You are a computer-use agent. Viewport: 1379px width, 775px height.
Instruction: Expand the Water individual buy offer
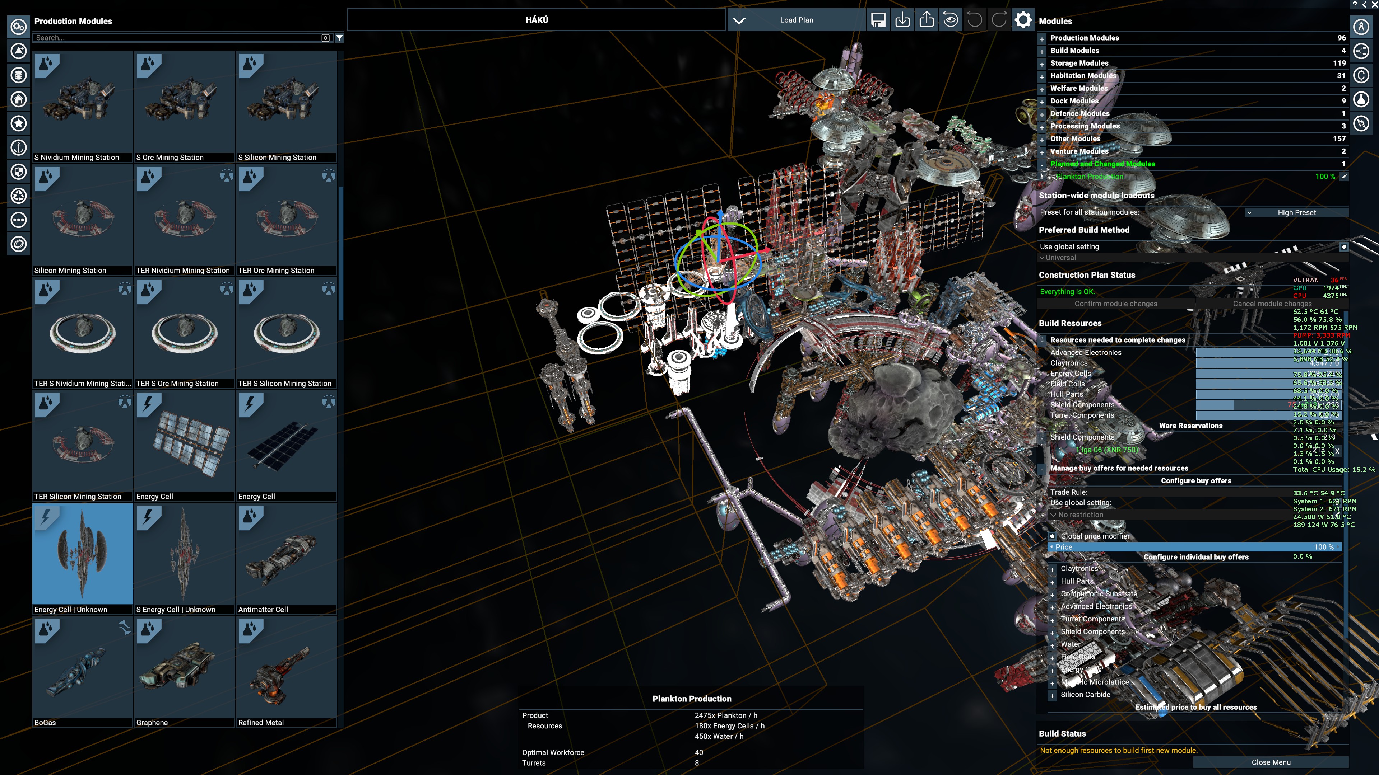(x=1053, y=645)
